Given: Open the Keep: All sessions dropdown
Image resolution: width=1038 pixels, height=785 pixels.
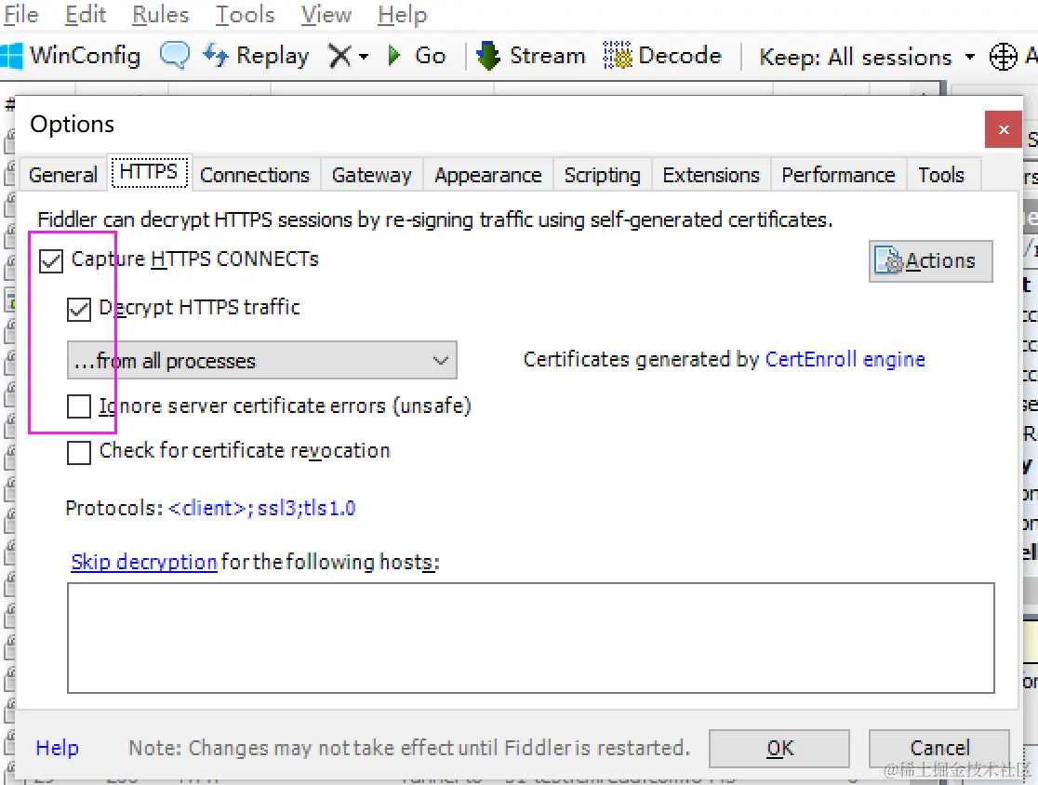Looking at the screenshot, I should pyautogui.click(x=867, y=57).
